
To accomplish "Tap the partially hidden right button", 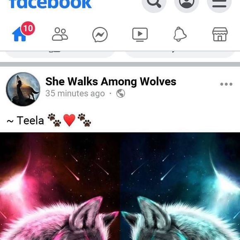I will tap(180, 55).
